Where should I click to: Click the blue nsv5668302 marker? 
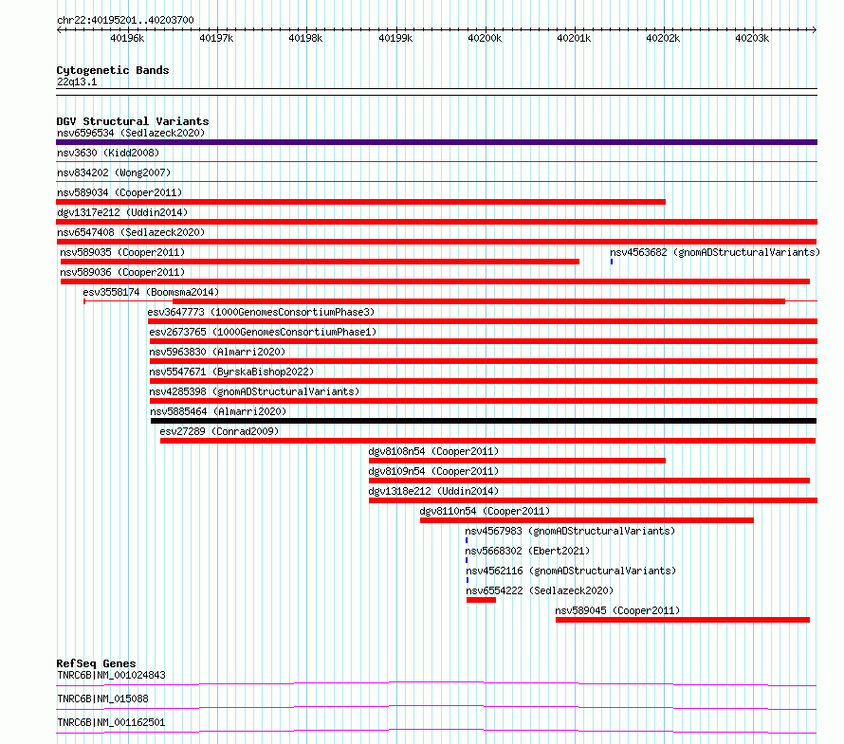pyautogui.click(x=467, y=560)
